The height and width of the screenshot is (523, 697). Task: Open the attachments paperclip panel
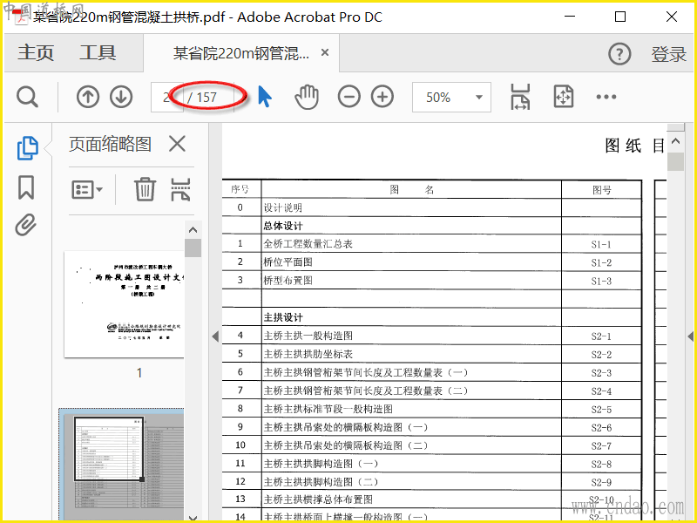(26, 225)
